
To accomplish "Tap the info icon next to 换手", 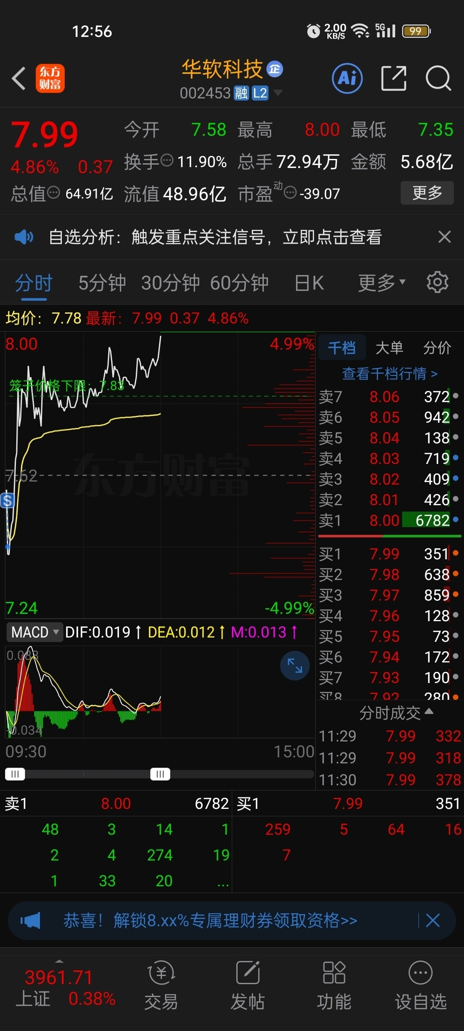I will tap(167, 160).
